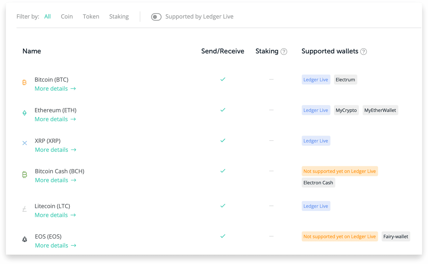Click the Electron Cash wallet tag
The height and width of the screenshot is (264, 428).
coord(318,183)
